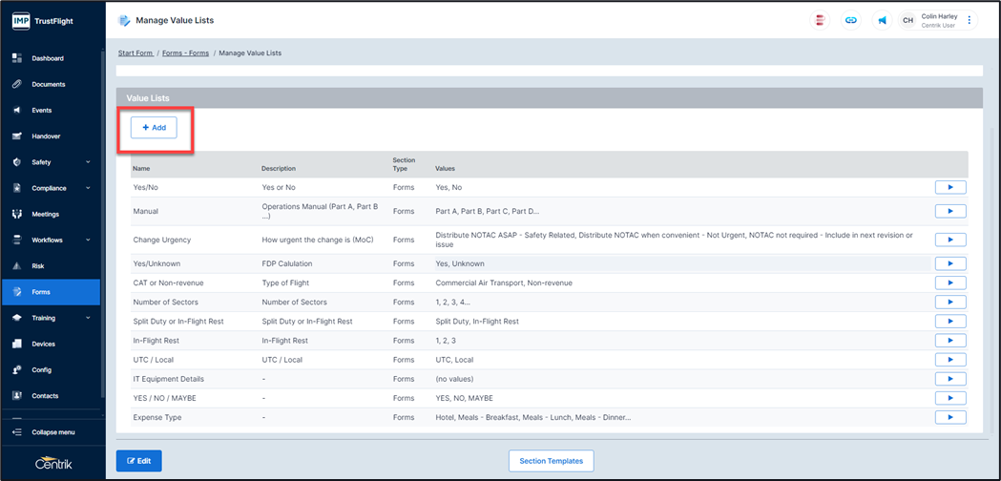Expand the Compliance sidebar submenu
The height and width of the screenshot is (481, 1001).
click(88, 188)
